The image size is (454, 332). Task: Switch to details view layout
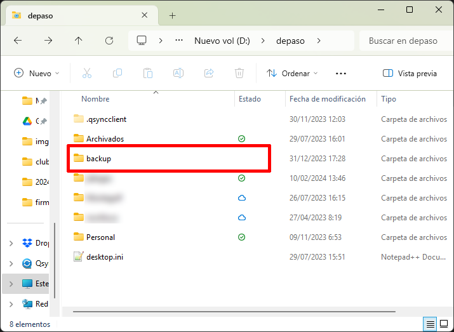[x=431, y=324]
